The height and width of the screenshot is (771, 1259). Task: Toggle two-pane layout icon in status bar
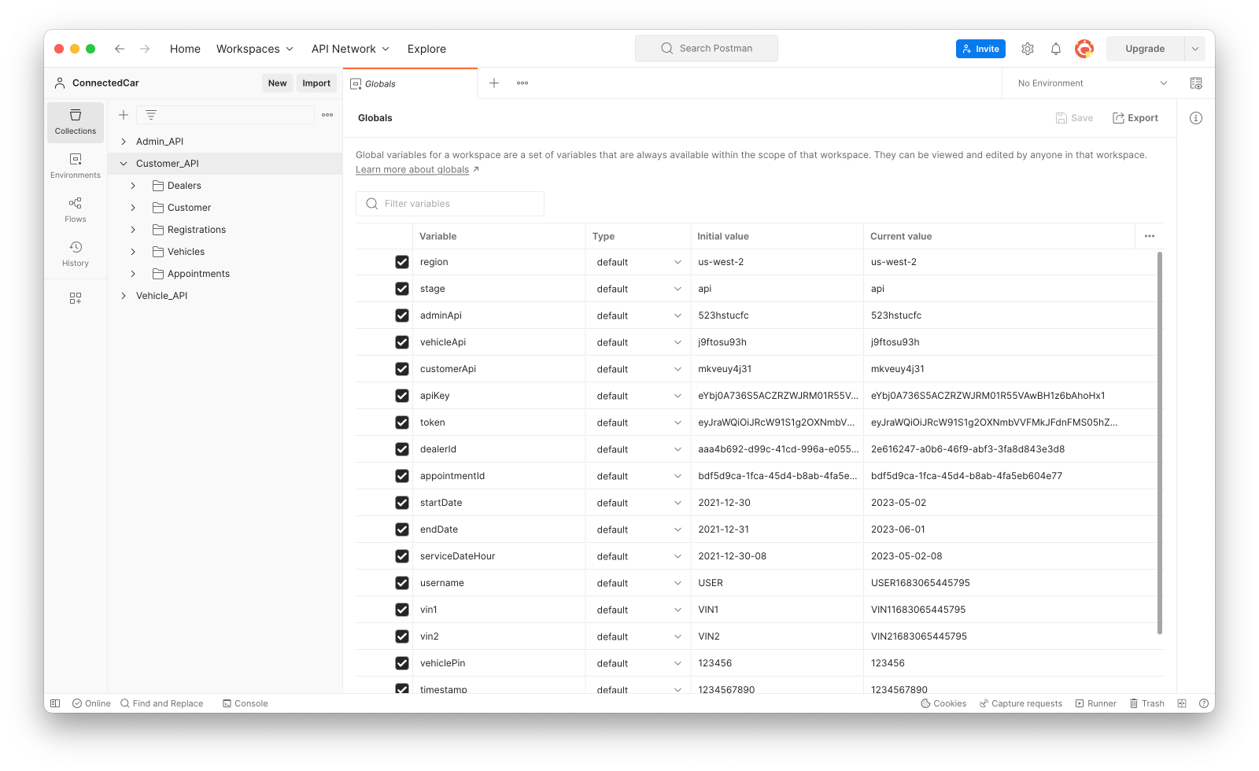pyautogui.click(x=1182, y=703)
